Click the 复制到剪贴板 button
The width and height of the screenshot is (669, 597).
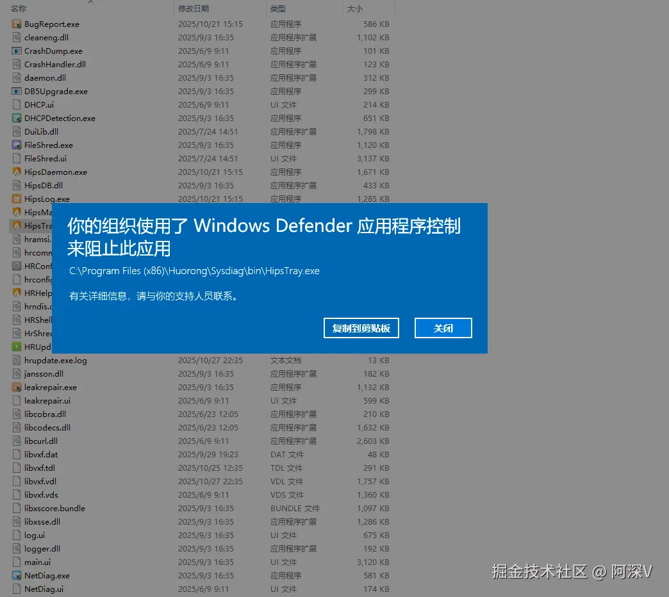coord(361,327)
